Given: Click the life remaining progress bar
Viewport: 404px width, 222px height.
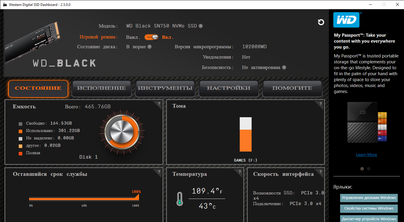Looking at the screenshot, I should pyautogui.click(x=84, y=199).
